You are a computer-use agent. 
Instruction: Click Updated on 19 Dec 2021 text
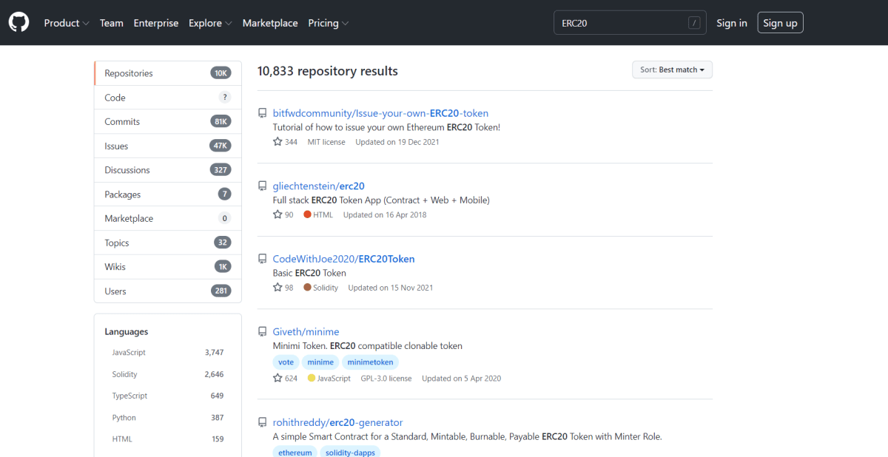(397, 142)
